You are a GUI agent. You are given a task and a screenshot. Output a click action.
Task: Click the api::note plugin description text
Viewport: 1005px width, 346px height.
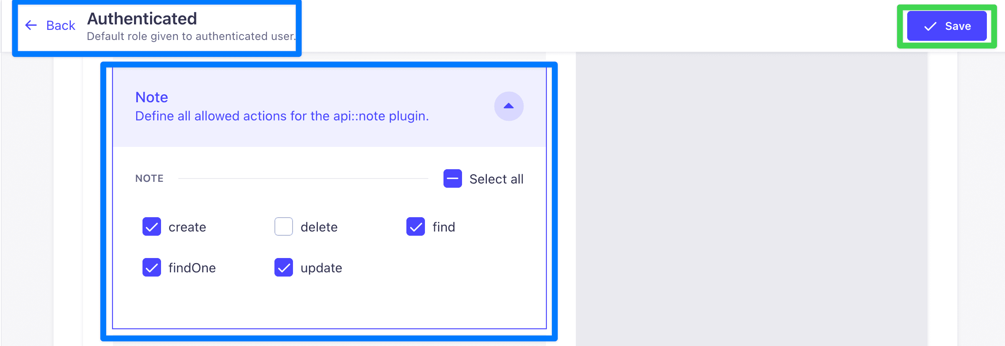point(282,116)
